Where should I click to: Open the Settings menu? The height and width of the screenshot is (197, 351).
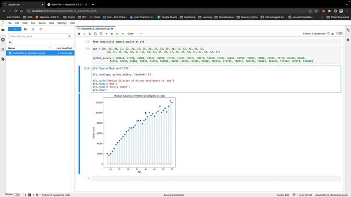tap(62, 23)
